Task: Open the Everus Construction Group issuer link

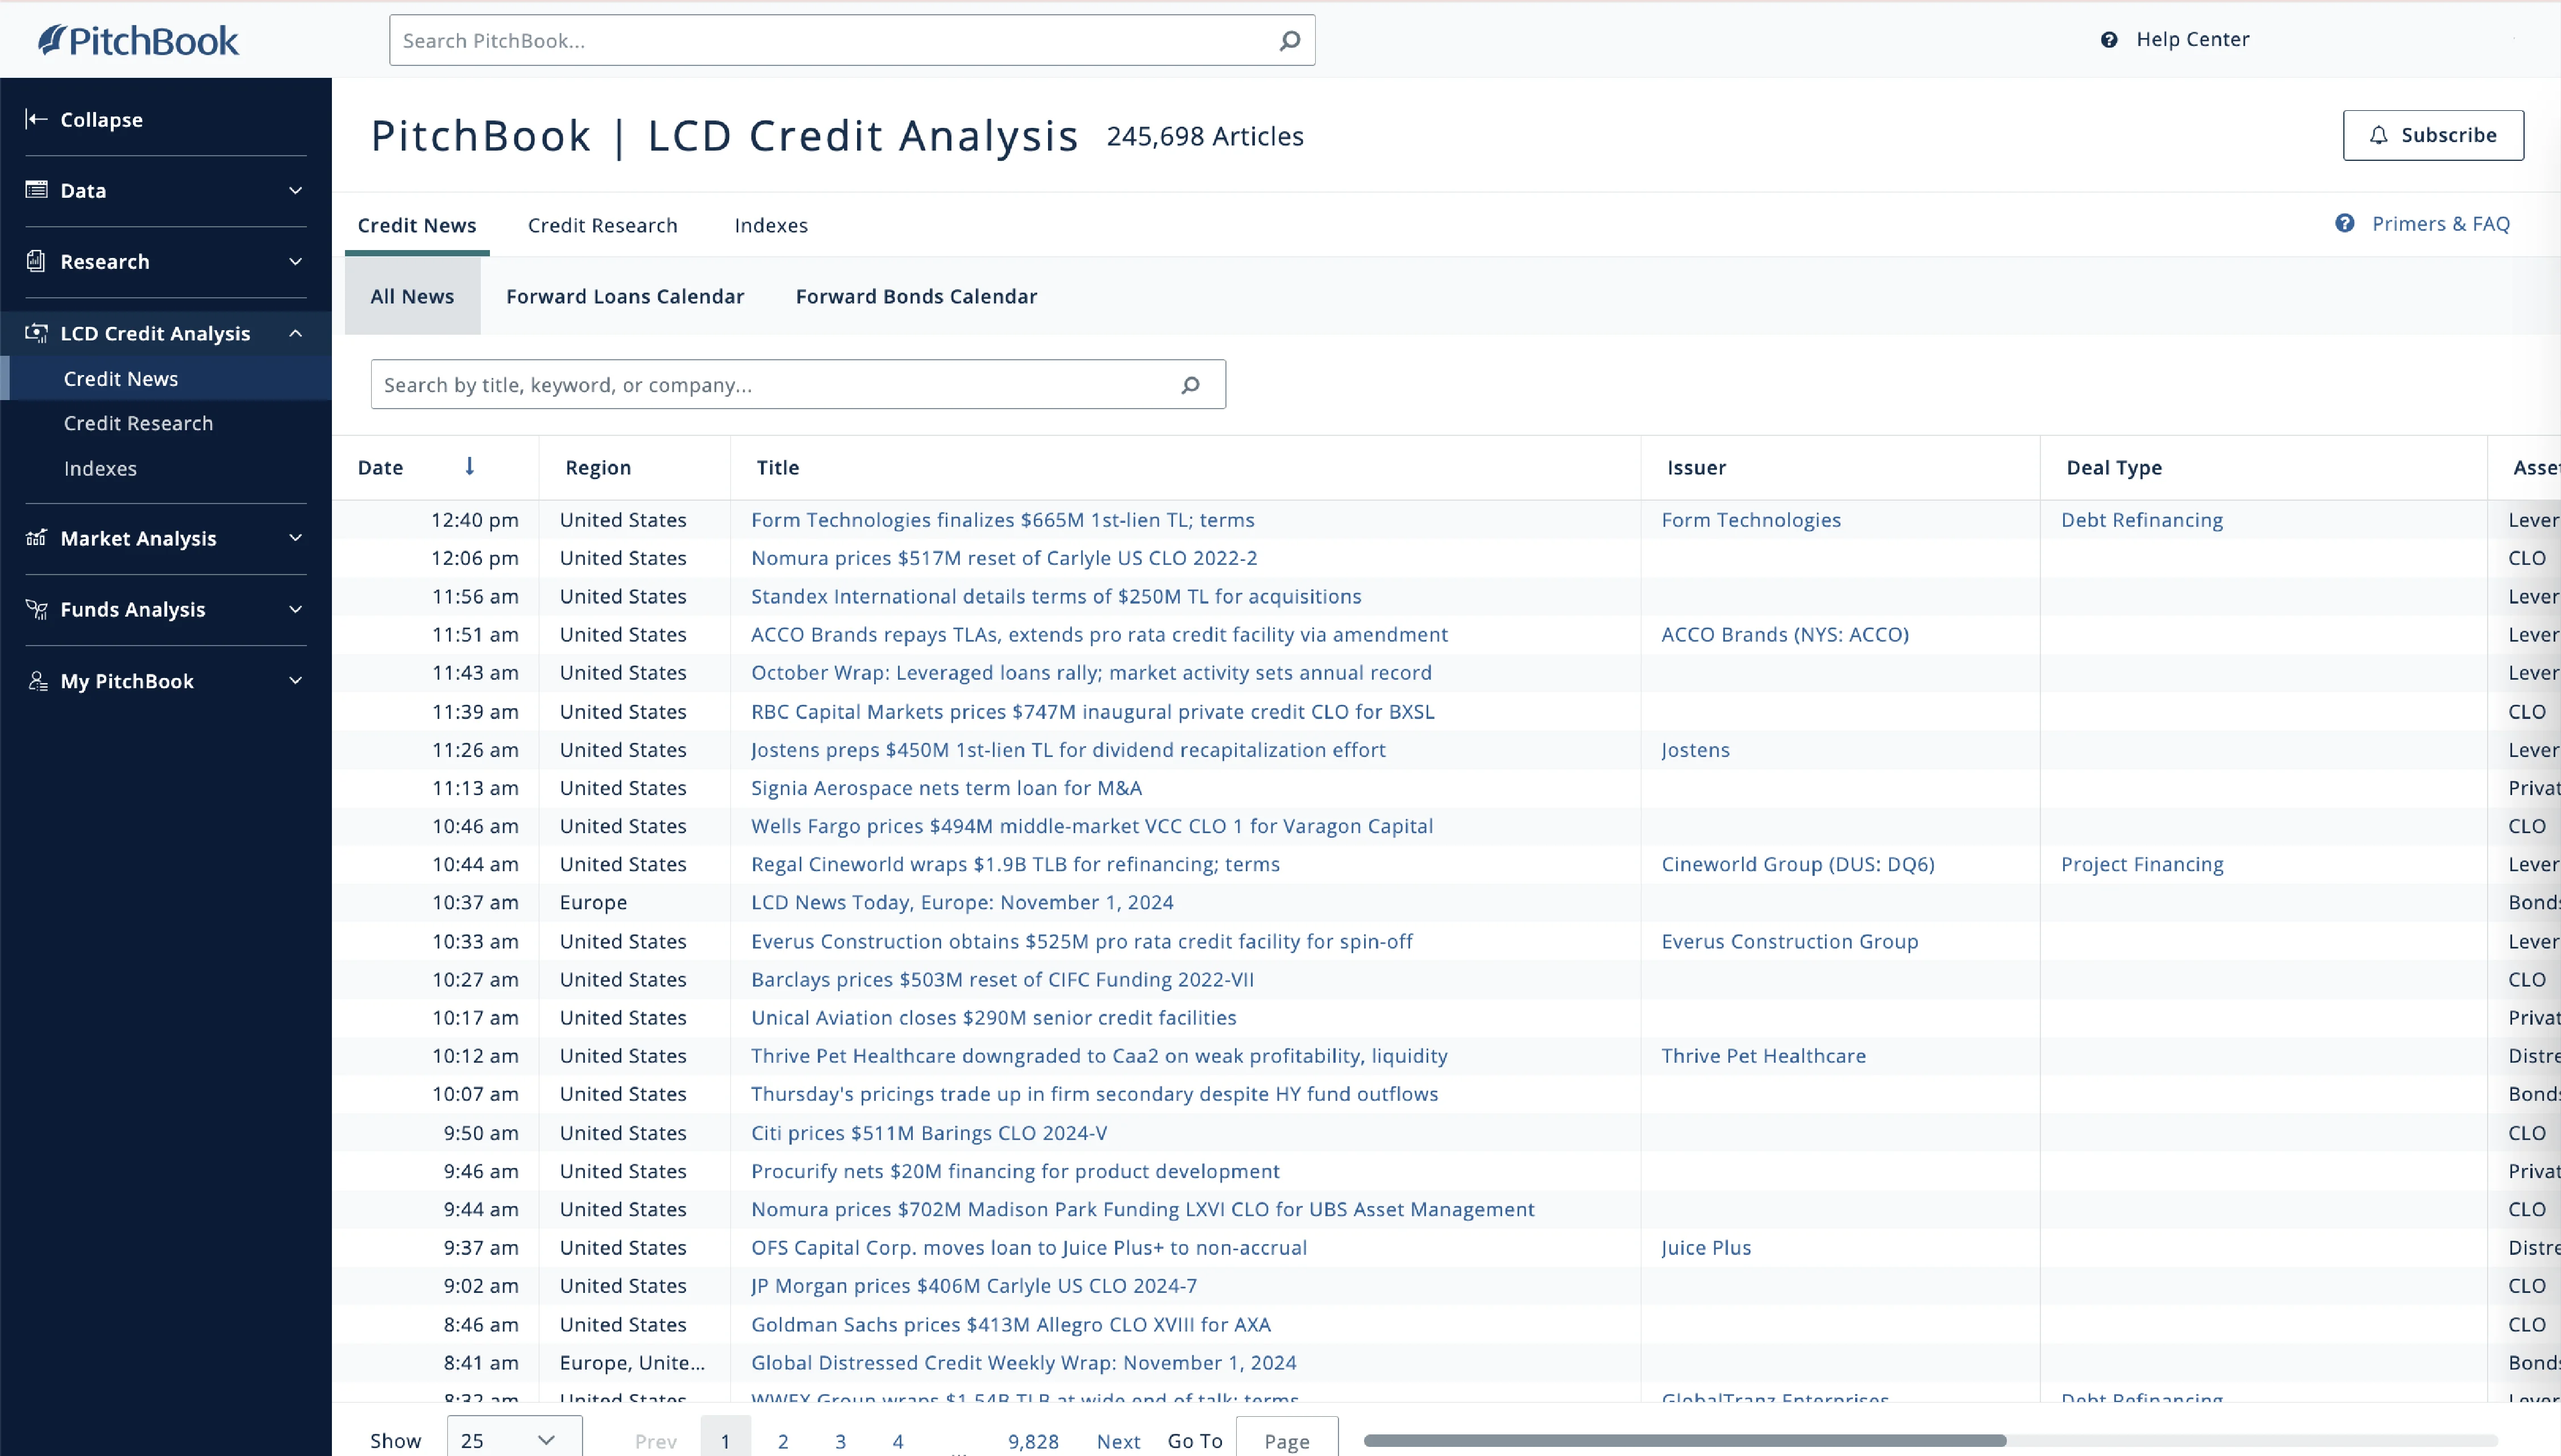Action: [x=1790, y=941]
